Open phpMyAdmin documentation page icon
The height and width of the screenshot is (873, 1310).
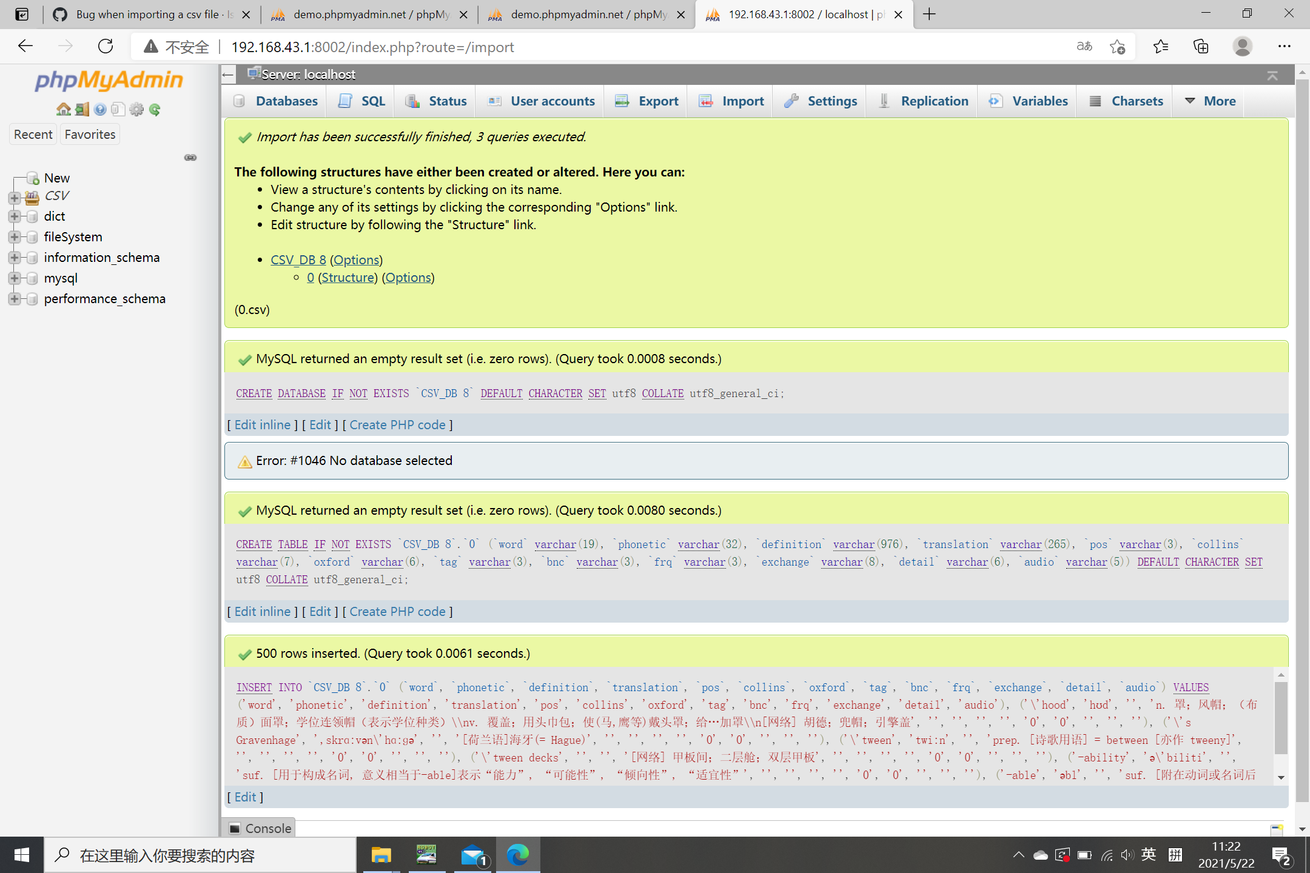tap(118, 109)
